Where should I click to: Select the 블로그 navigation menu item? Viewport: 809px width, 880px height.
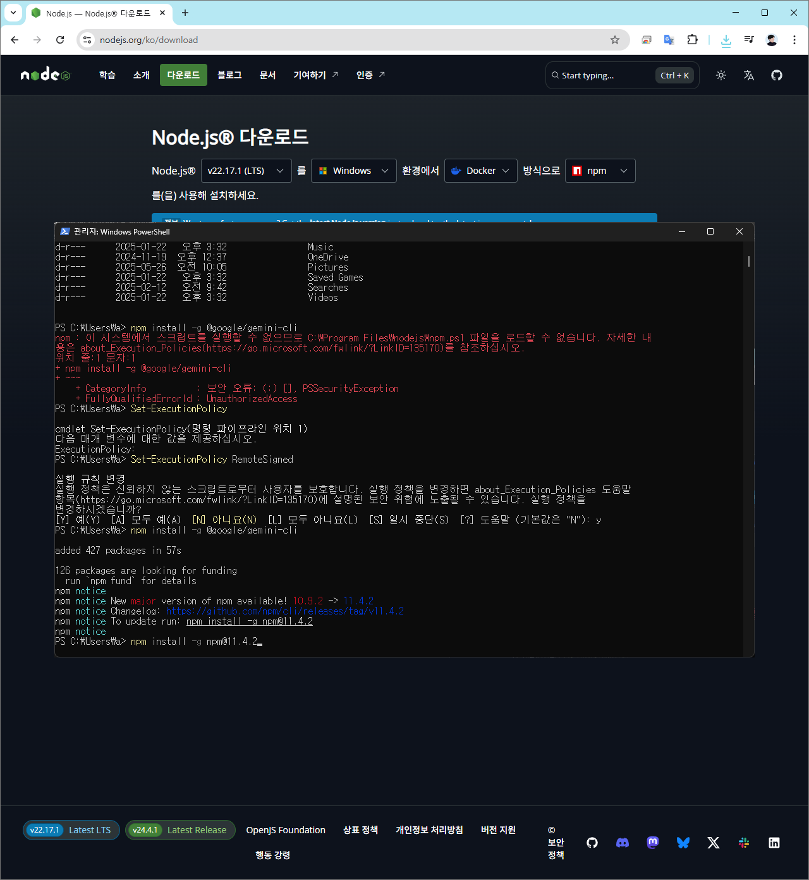[x=229, y=75]
